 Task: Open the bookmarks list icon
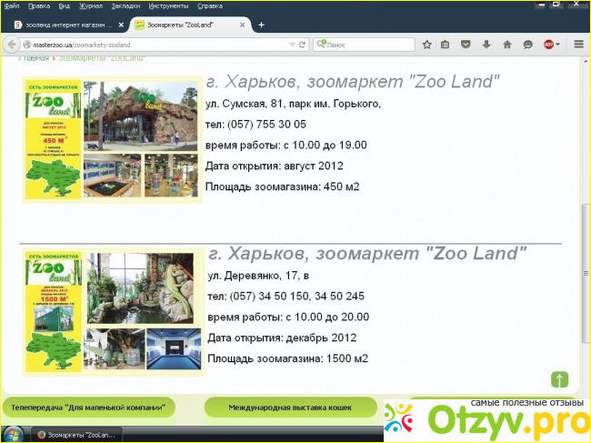(x=445, y=45)
